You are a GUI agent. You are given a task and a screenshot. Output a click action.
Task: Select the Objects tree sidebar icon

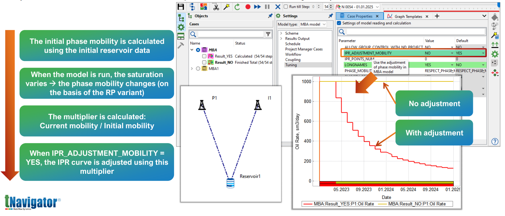pos(181,18)
